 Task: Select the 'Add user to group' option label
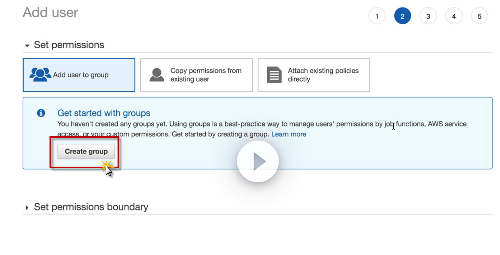(x=81, y=75)
